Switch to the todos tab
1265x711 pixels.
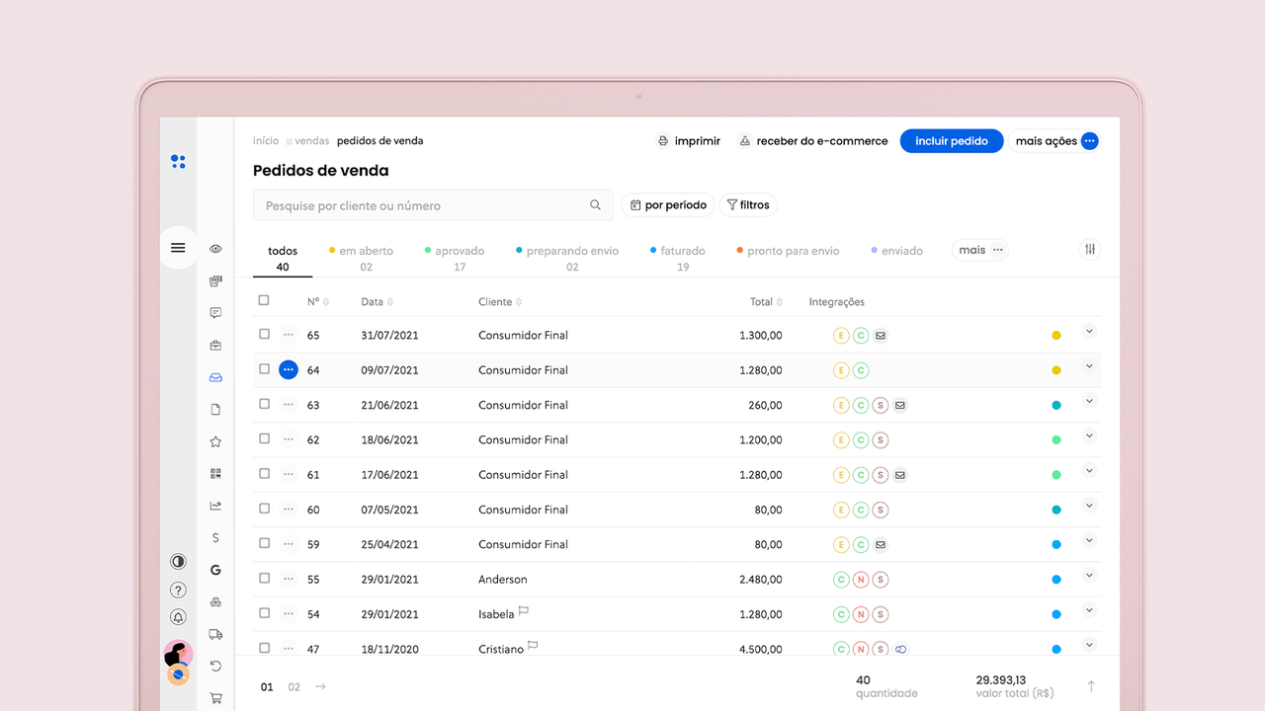(x=283, y=259)
